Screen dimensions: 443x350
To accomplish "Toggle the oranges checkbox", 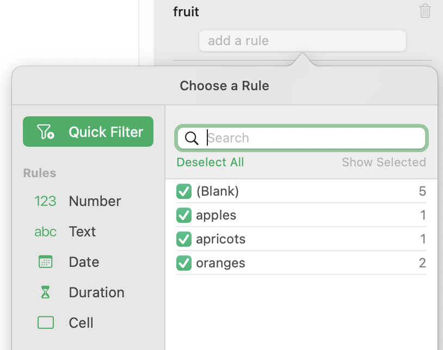I will pyautogui.click(x=184, y=263).
